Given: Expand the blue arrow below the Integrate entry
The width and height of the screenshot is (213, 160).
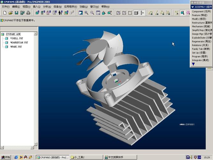Looking at the screenshot, I should (x=193, y=64).
